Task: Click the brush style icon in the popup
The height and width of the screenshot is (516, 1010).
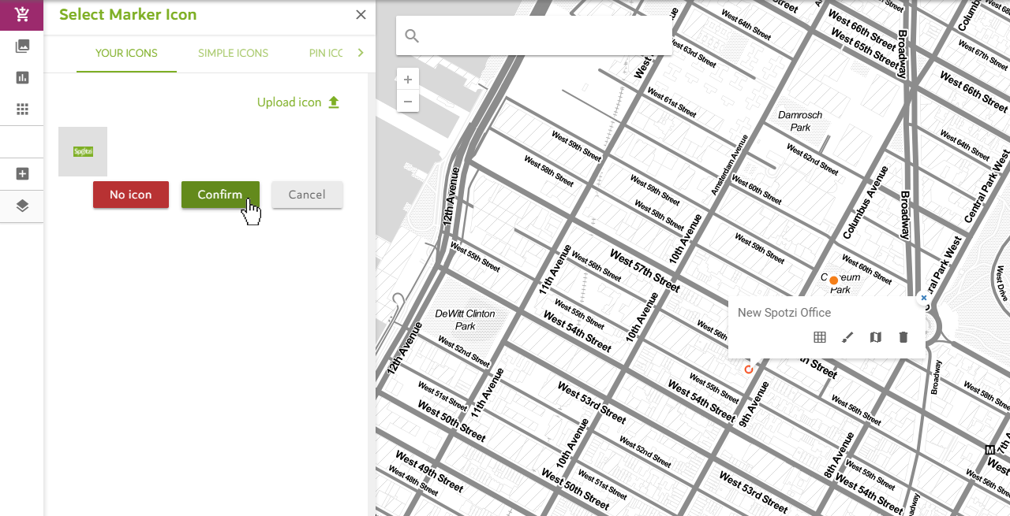Action: tap(847, 337)
